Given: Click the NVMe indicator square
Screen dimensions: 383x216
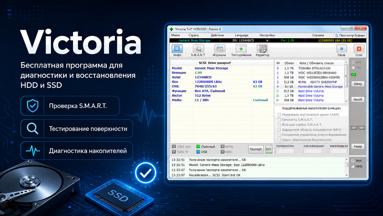Looking at the screenshot, I should pyautogui.click(x=223, y=146).
